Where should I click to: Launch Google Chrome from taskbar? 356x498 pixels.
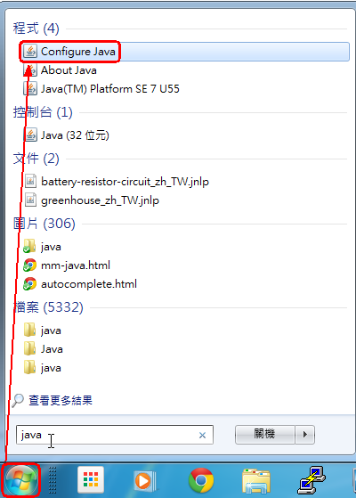(x=201, y=480)
